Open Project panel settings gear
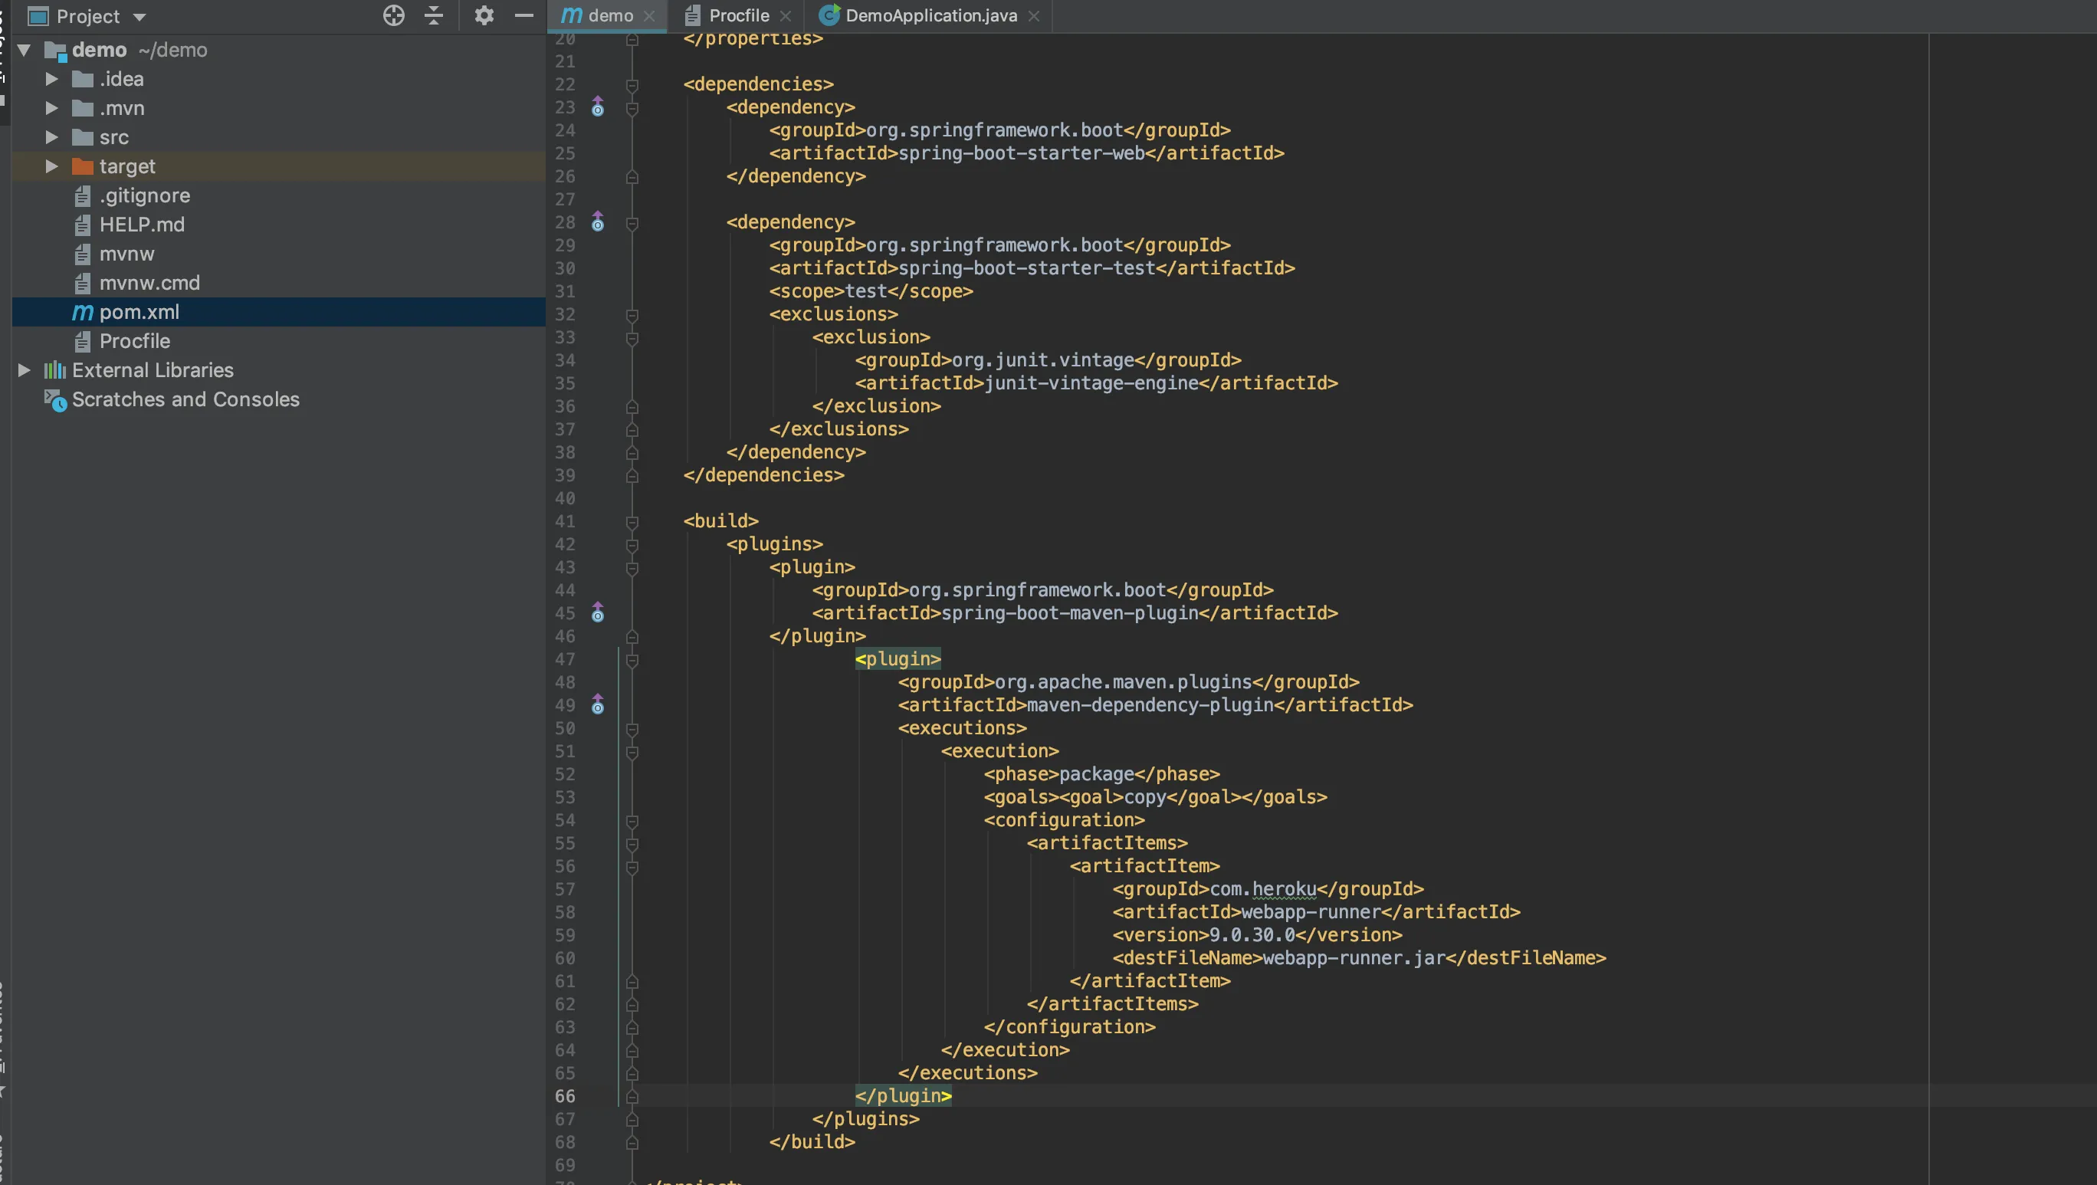Screen dimensions: 2097x1185 484,15
